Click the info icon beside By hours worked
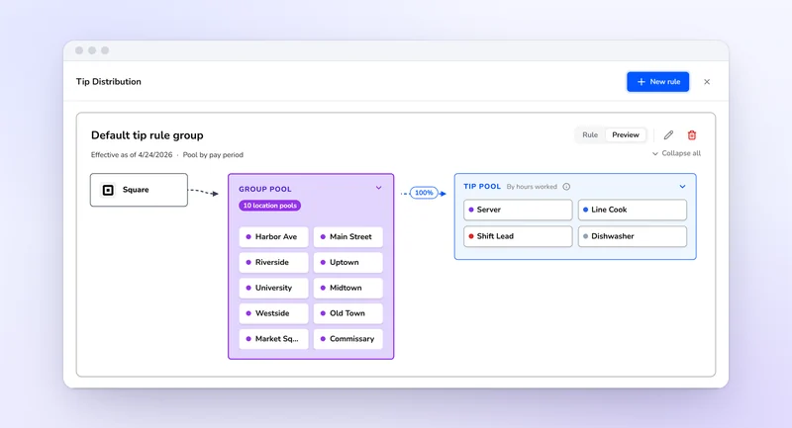The height and width of the screenshot is (428, 792). click(566, 187)
